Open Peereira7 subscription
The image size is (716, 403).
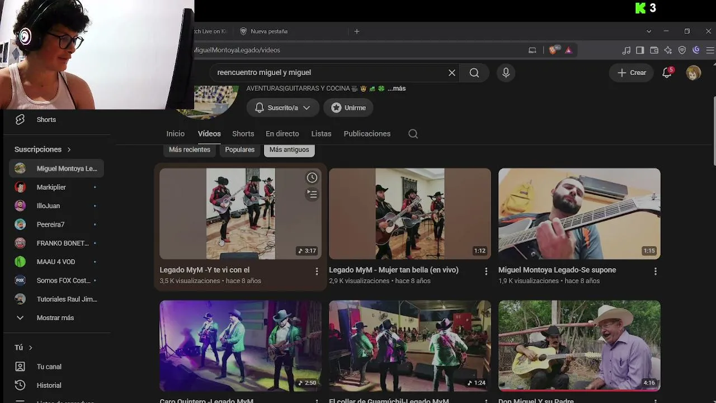click(x=56, y=224)
